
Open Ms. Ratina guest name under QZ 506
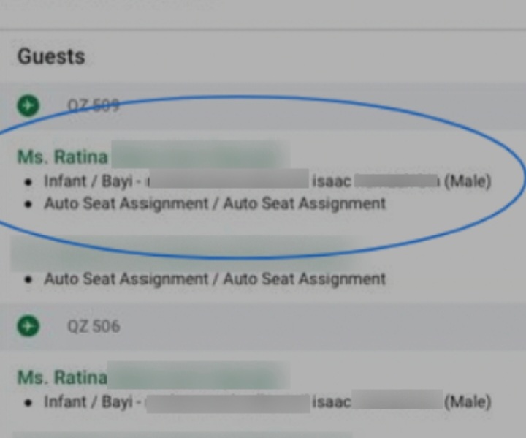62,378
